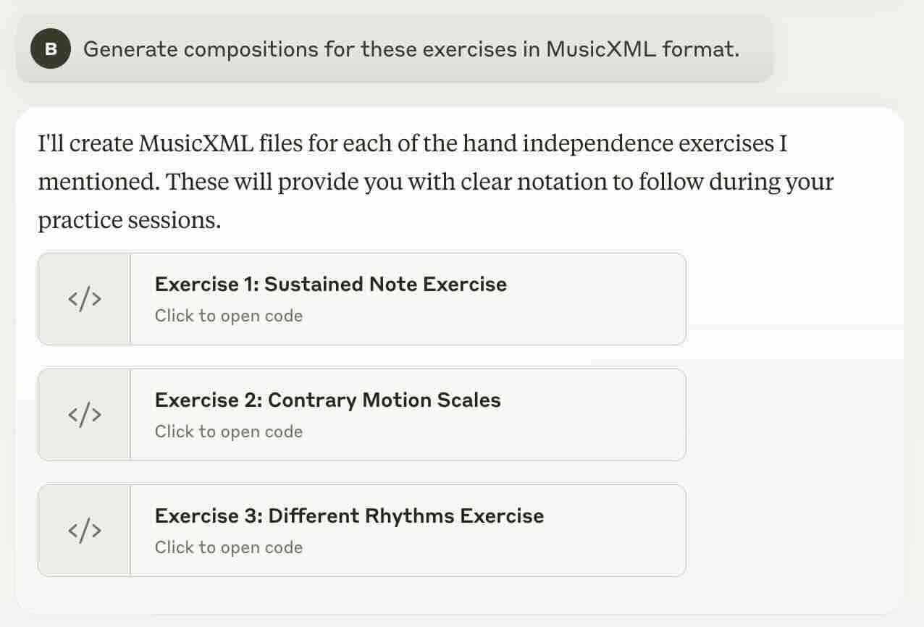Screen dimensions: 924x627
Task: Open code icon for Sustained Note Exercise
Action: tap(84, 299)
